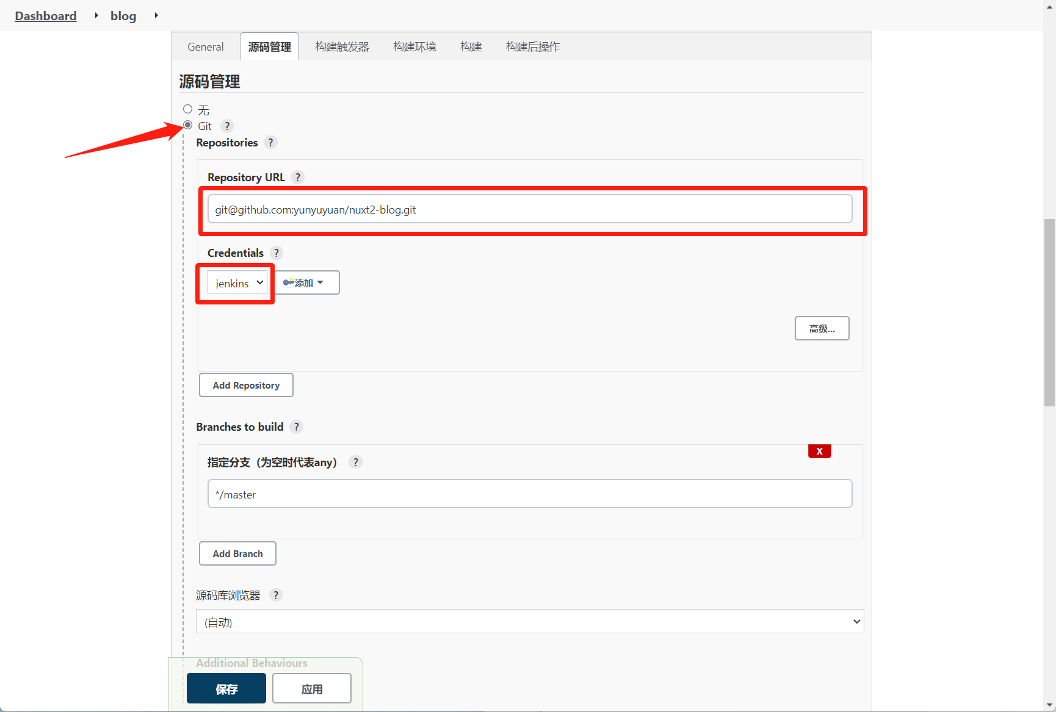Image resolution: width=1056 pixels, height=712 pixels.
Task: Show help for Credentials field
Action: tap(277, 253)
